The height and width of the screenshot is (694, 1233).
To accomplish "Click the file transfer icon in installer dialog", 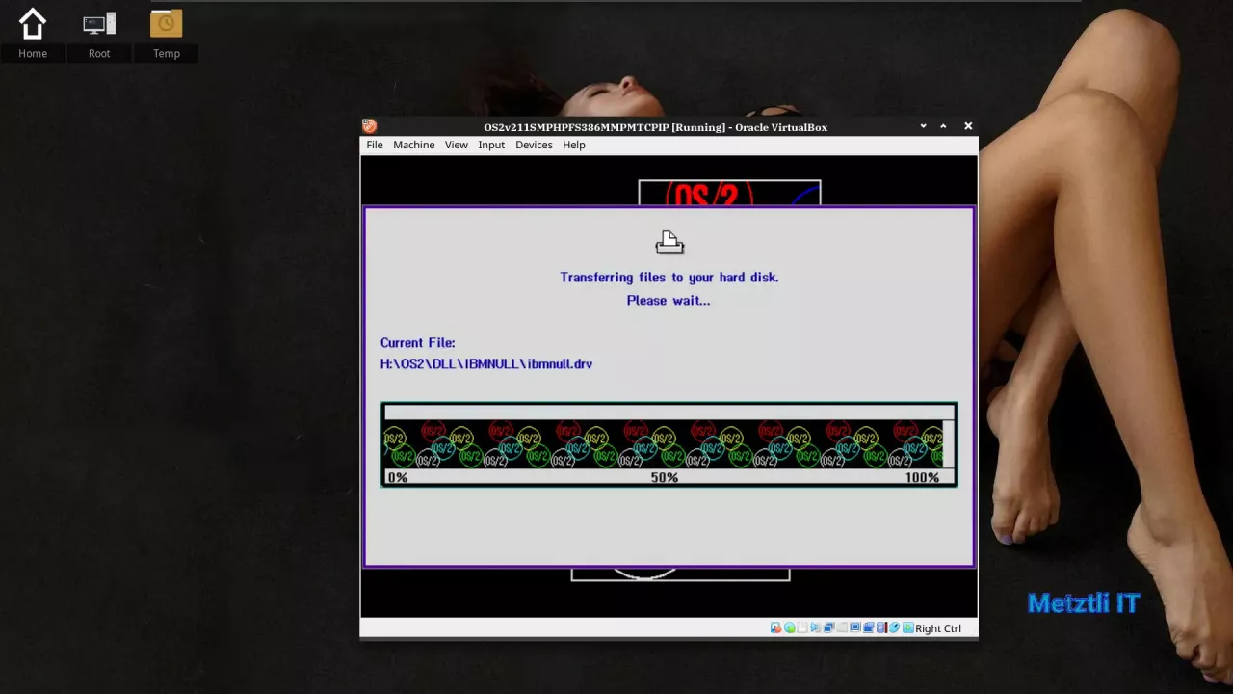I will [x=669, y=242].
